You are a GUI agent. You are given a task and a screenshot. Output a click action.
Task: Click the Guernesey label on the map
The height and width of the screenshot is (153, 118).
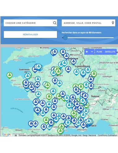tap(24, 69)
